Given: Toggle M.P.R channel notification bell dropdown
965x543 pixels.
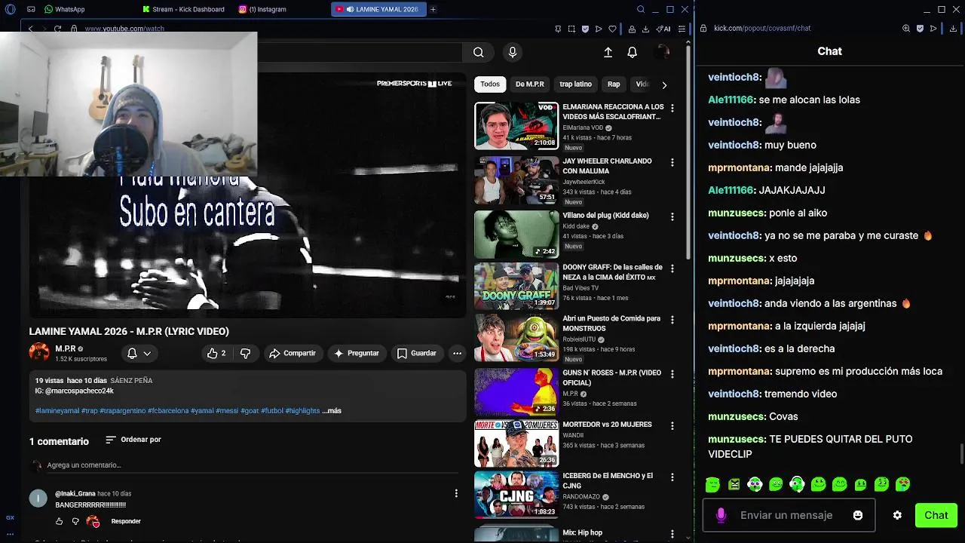Looking at the screenshot, I should tap(139, 353).
